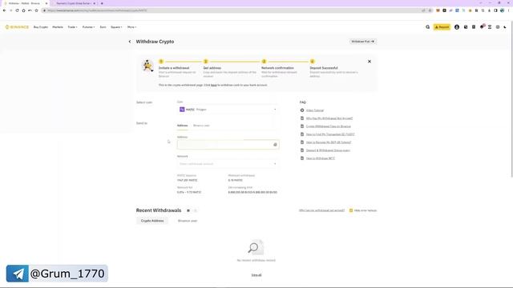Expand the Square dropdown menu
513x288 pixels.
116,27
